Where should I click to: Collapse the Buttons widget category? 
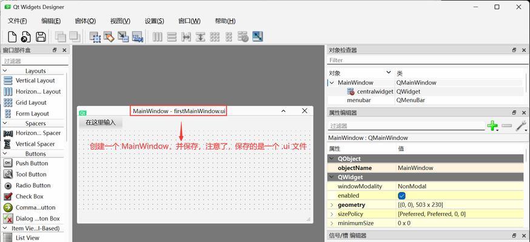[x=5, y=154]
